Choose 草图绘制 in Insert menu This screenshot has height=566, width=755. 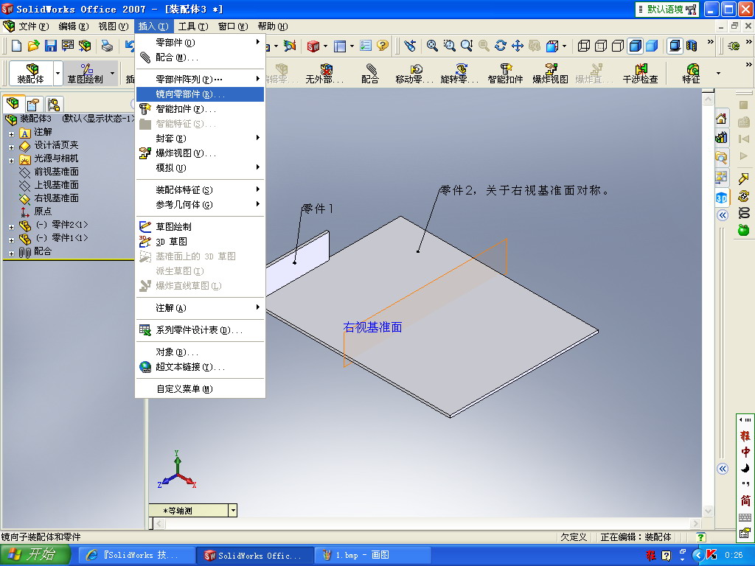click(x=200, y=226)
